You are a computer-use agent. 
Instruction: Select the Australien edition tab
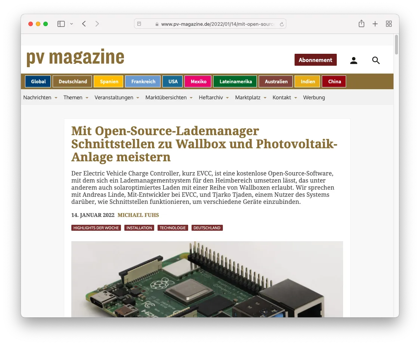pyautogui.click(x=276, y=81)
